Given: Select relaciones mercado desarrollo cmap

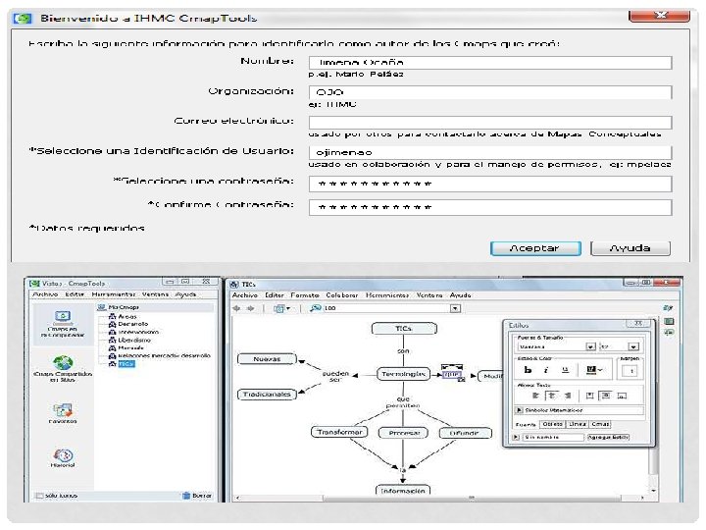Looking at the screenshot, I should pos(160,356).
